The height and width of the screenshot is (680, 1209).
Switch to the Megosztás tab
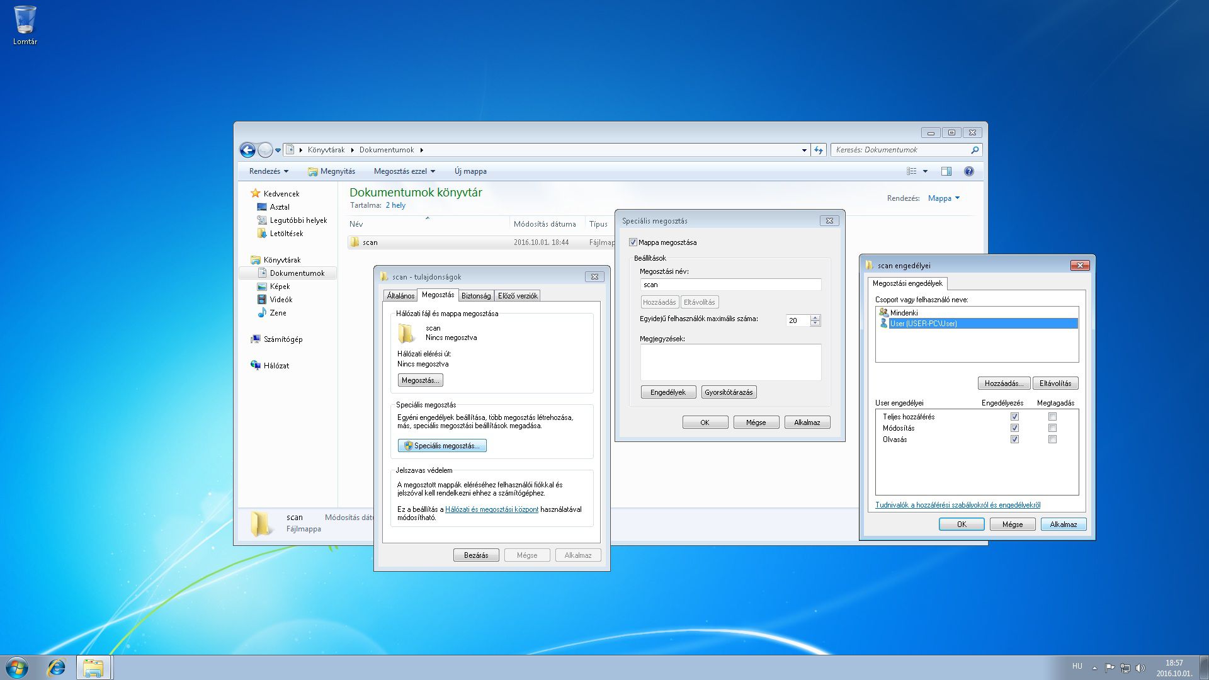click(438, 295)
